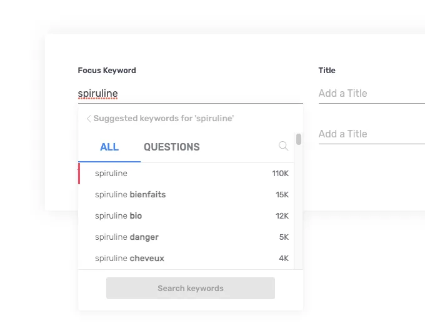This screenshot has width=425, height=331.
Task: Open the keyword search magnifier icon
Action: [x=283, y=146]
